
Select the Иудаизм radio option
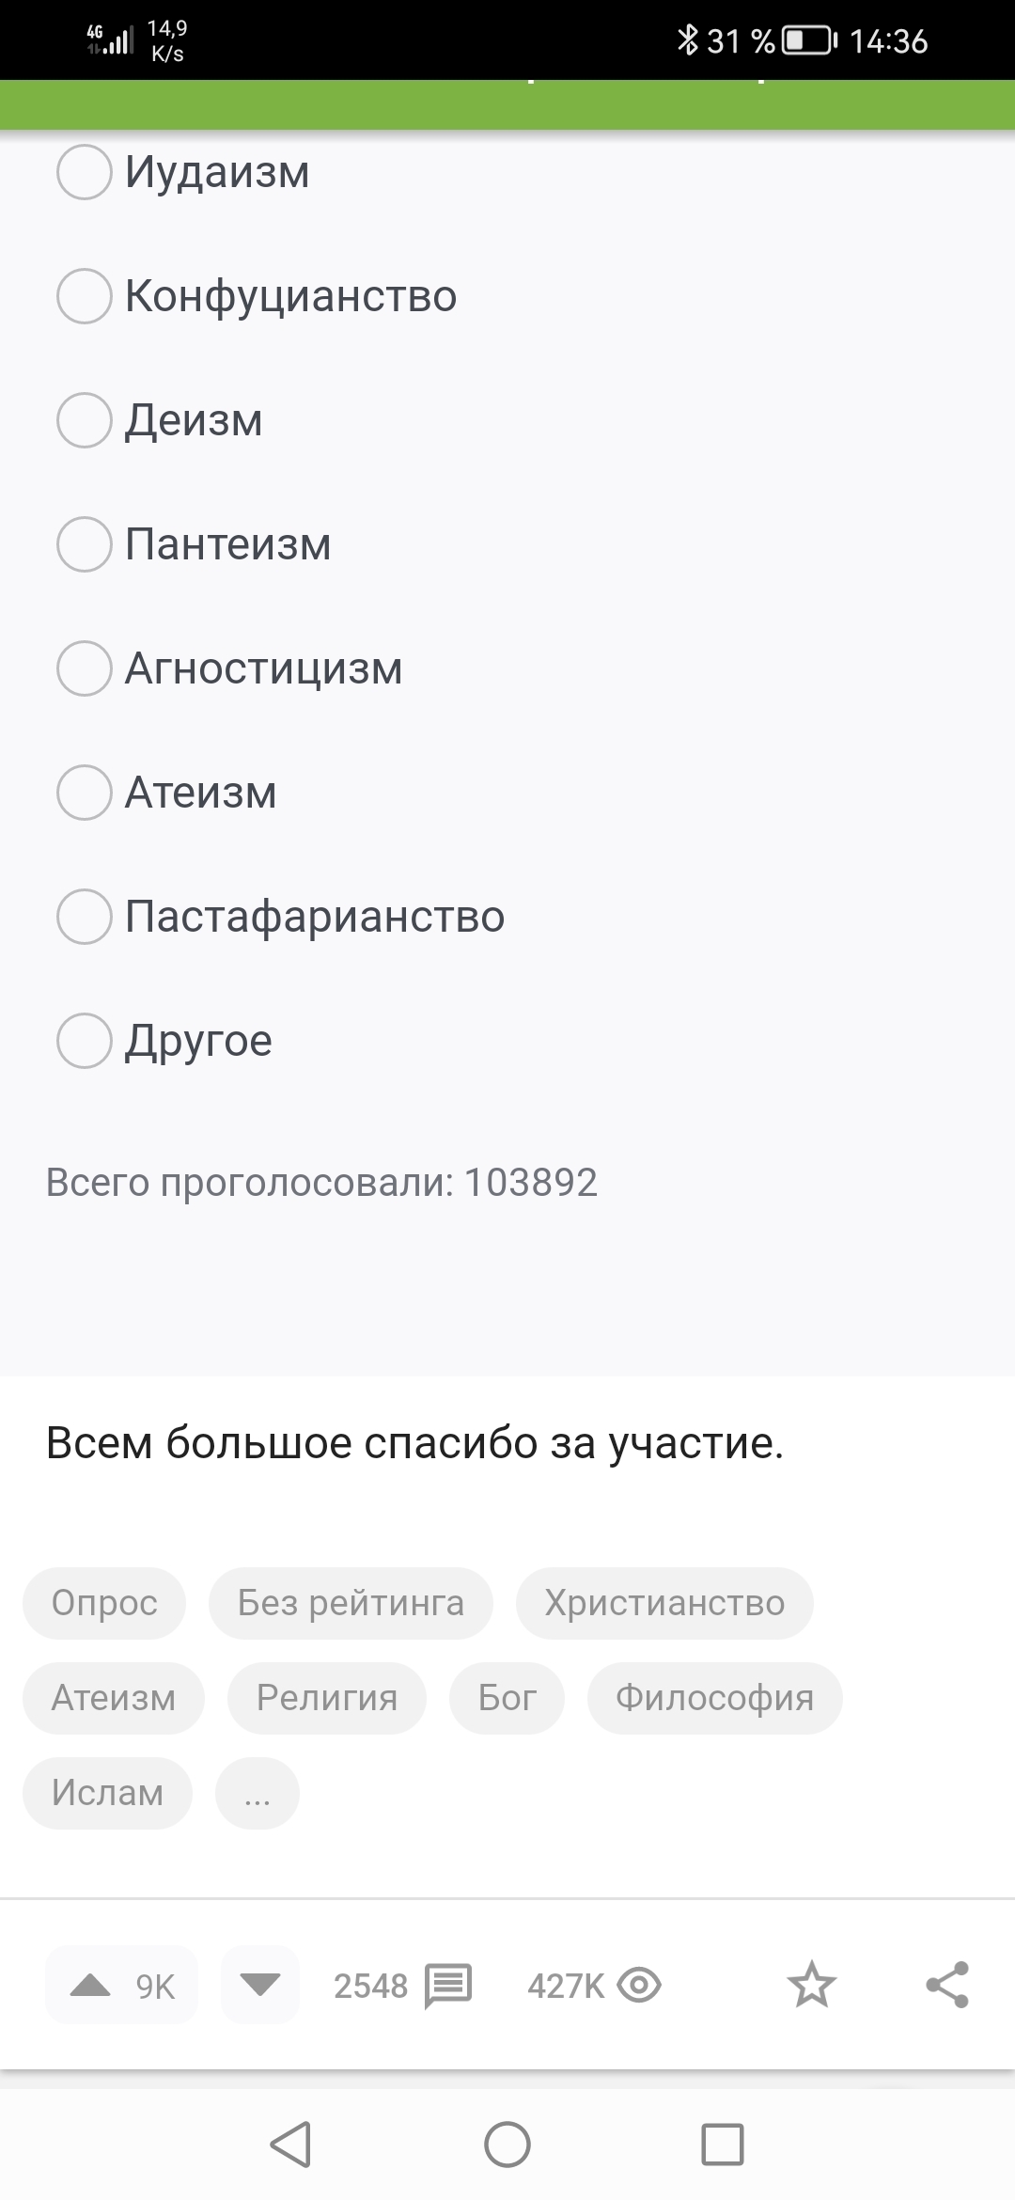[85, 172]
